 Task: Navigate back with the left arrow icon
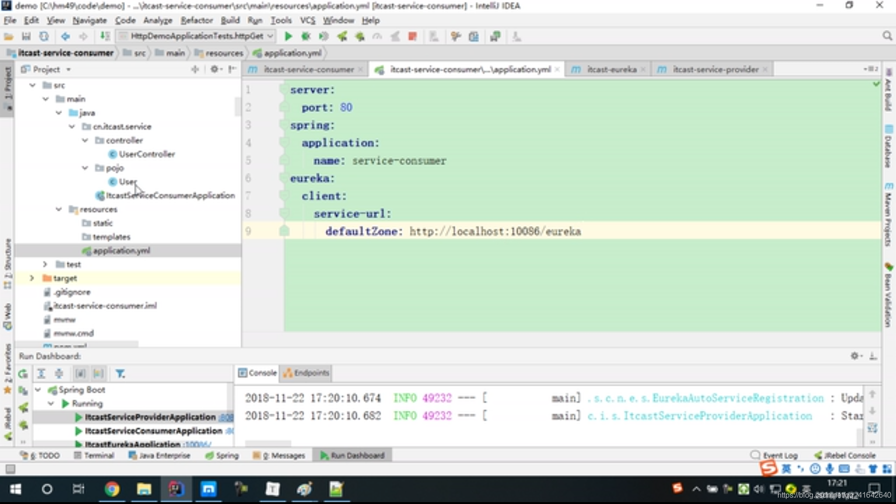[x=65, y=36]
